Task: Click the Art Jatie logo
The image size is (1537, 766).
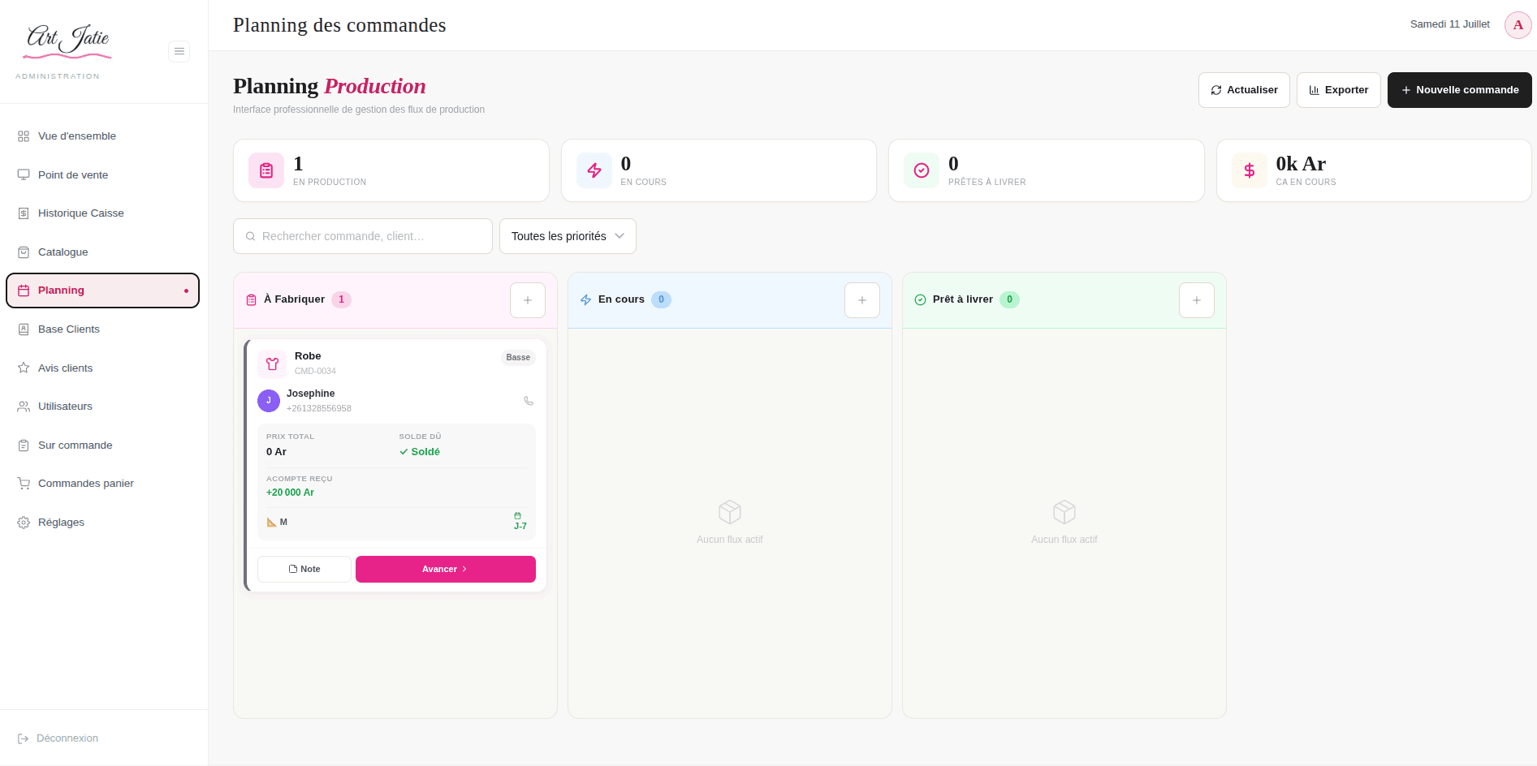Action: [67, 41]
